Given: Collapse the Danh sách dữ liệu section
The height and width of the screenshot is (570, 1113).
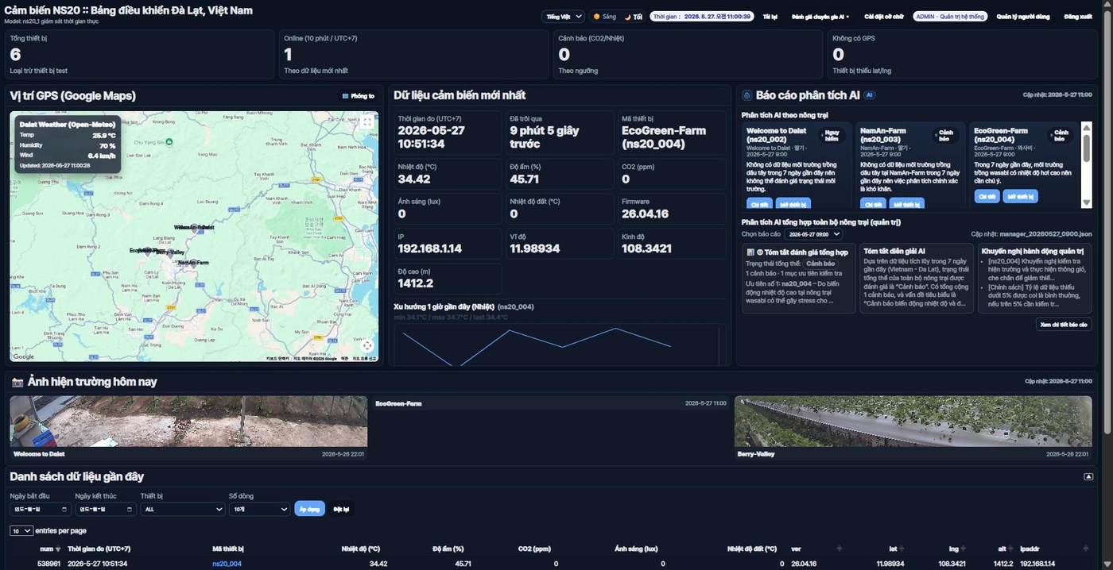Looking at the screenshot, I should [x=1088, y=477].
